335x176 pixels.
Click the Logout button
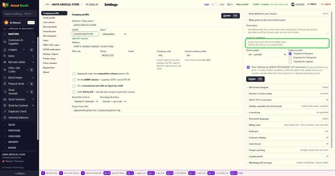click(326, 4)
